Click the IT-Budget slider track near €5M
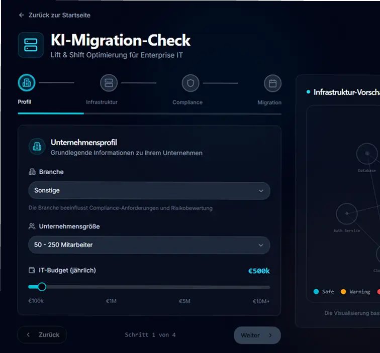Viewport: 380px width, 353px height. click(x=184, y=287)
